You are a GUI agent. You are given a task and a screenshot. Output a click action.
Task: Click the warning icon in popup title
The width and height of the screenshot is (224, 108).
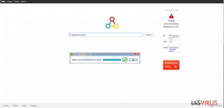coord(72,54)
